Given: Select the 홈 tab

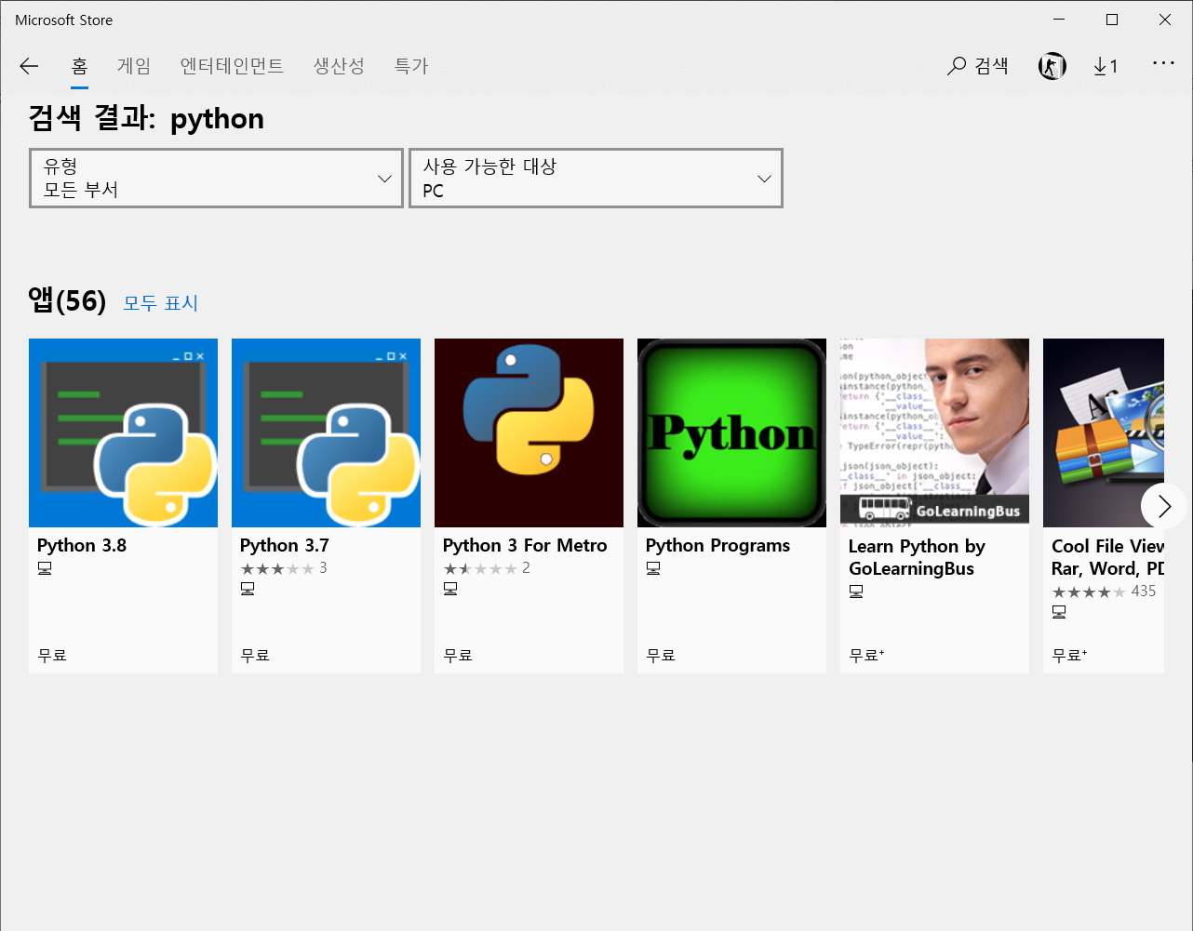Looking at the screenshot, I should point(79,66).
